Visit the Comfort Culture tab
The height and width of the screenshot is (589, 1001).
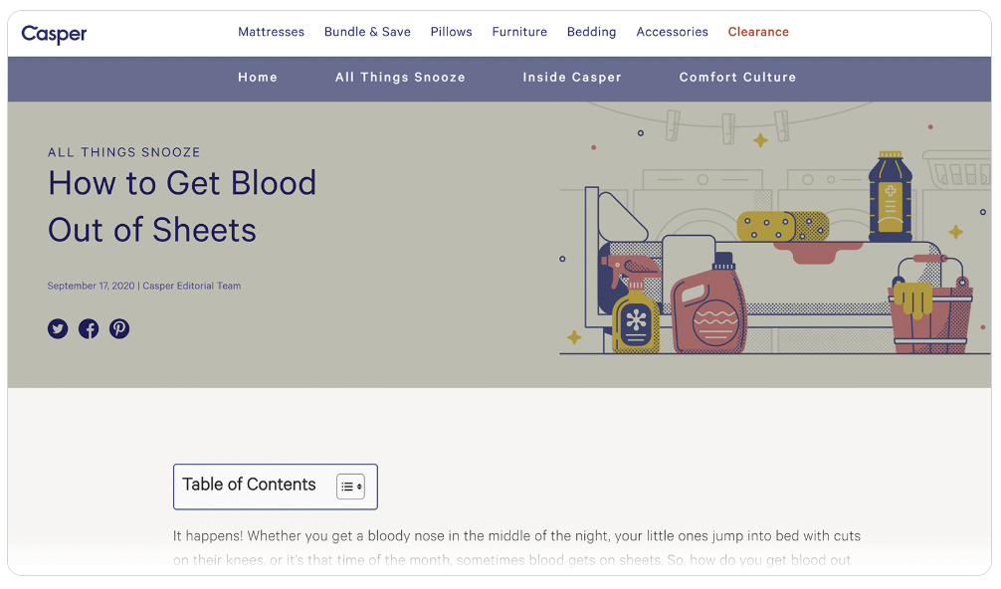pyautogui.click(x=737, y=78)
